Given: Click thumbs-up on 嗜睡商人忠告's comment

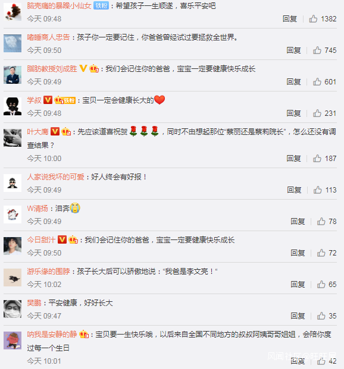Looking at the screenshot, I should tap(317, 50).
